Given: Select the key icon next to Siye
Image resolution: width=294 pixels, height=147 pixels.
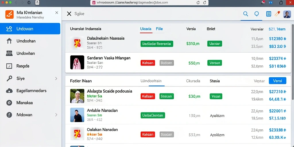Looking at the screenshot, I should [x=9, y=78].
